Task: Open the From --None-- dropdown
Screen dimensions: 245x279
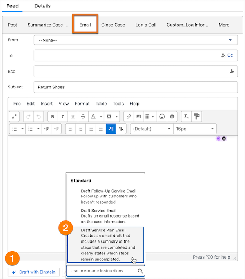Action: tap(136, 40)
